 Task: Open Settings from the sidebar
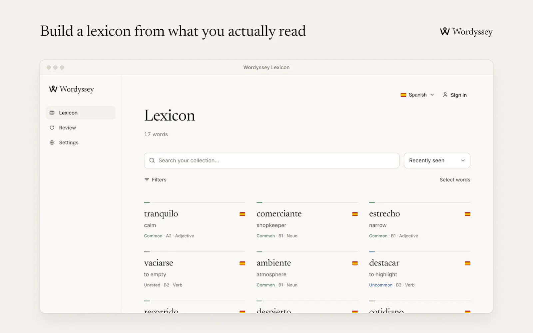click(x=81, y=143)
